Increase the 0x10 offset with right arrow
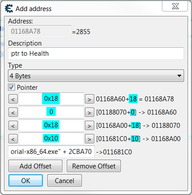 89,139
